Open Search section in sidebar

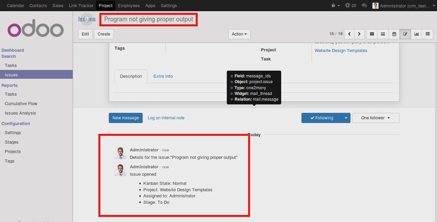point(8,56)
